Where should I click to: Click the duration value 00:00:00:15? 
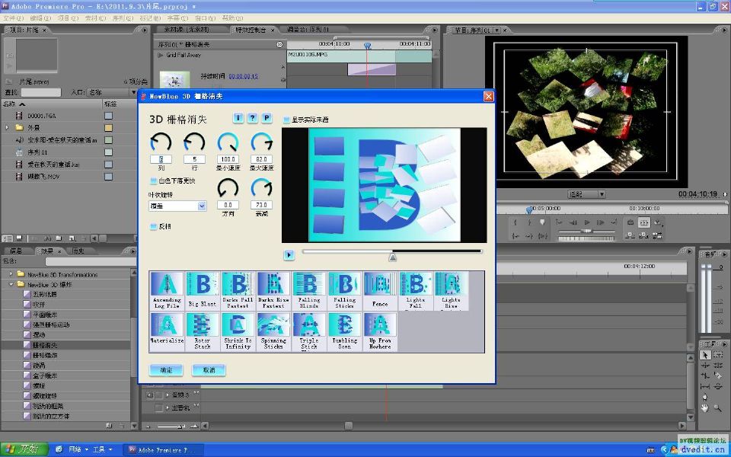[243, 76]
